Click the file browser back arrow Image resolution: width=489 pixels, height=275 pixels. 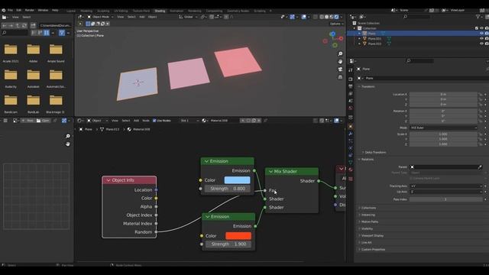[x=5, y=25]
